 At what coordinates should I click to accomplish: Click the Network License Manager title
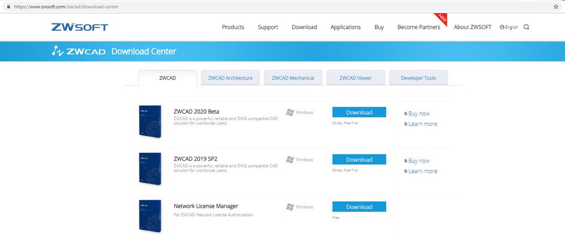pos(206,206)
